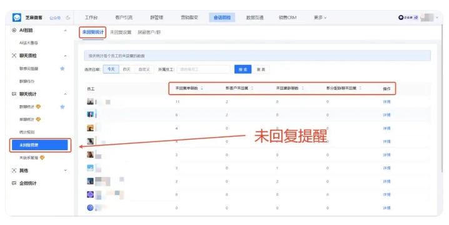Sort by 未回复单聊数 column arrows
Screen dimensions: 449x225
(x=202, y=89)
